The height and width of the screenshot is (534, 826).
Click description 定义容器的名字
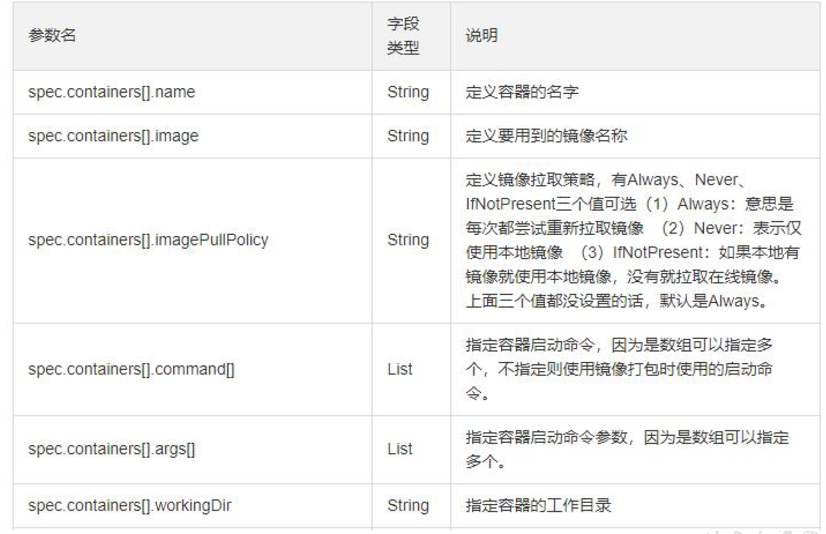522,92
